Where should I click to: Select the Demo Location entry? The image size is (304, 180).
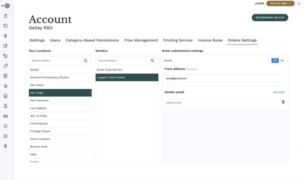click(x=60, y=139)
